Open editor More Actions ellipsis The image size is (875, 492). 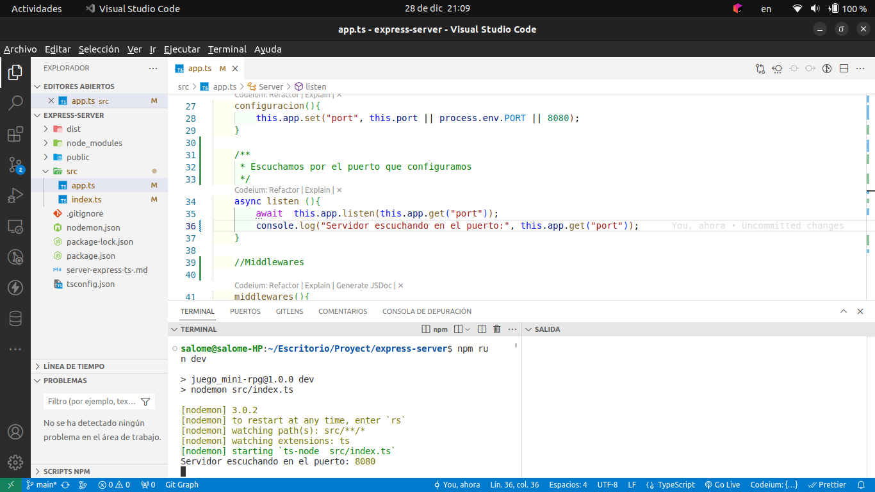(860, 69)
